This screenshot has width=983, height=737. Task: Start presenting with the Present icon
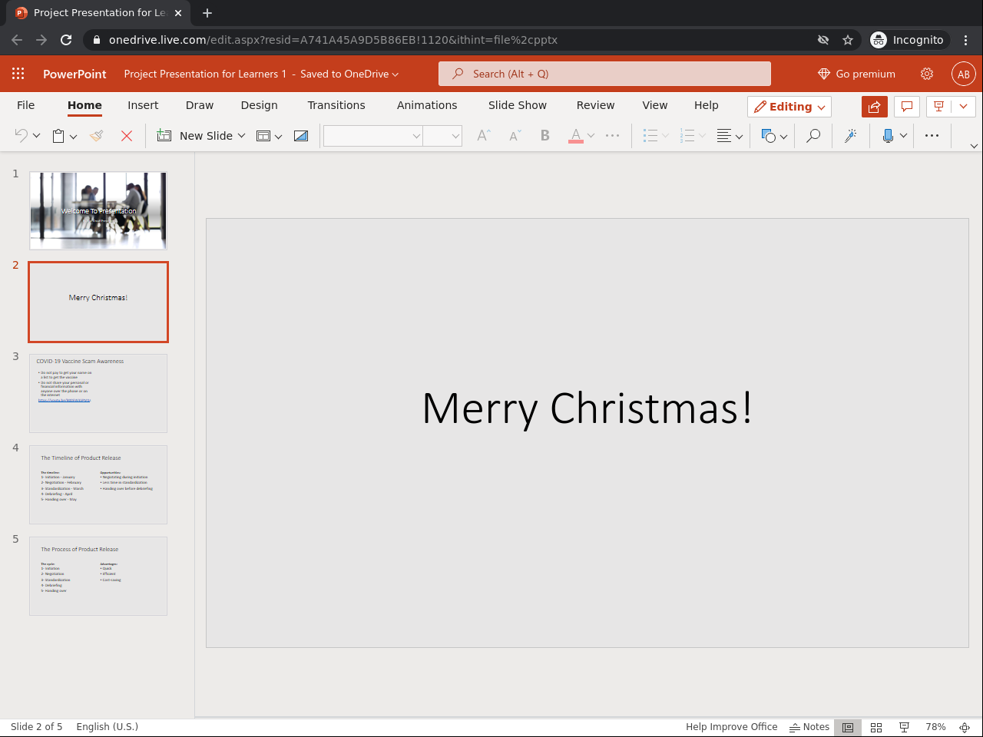pos(939,107)
